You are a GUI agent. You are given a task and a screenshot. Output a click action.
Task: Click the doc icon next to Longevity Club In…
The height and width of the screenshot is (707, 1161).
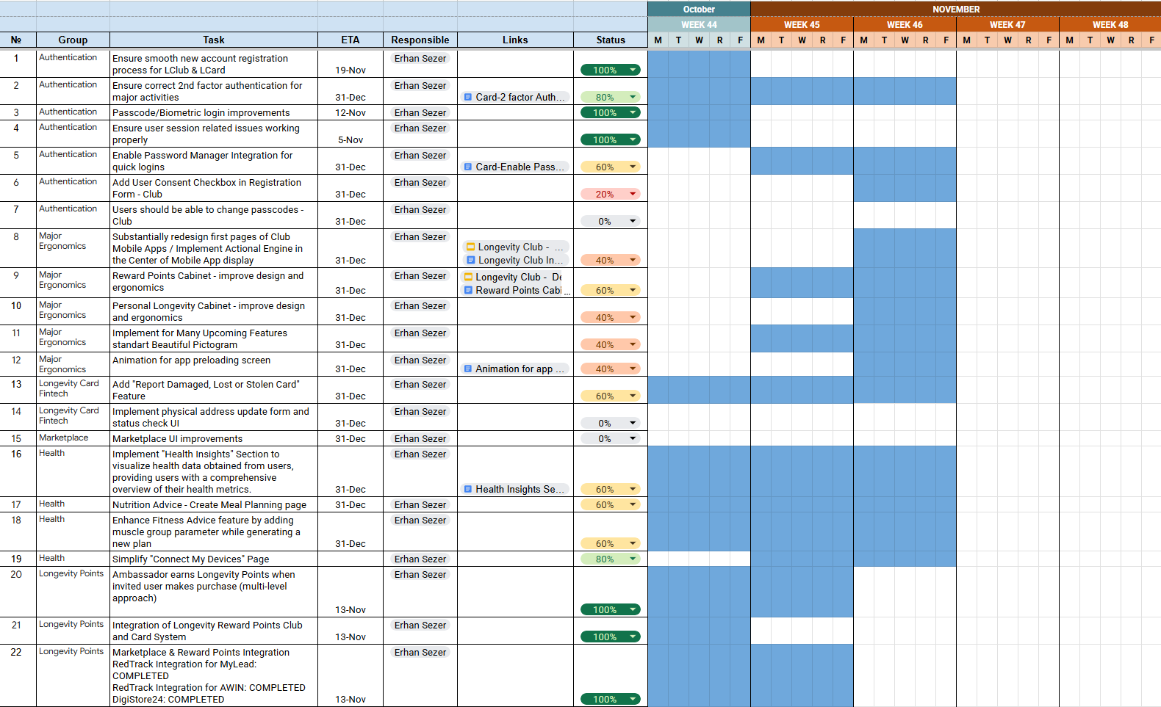[x=471, y=260]
